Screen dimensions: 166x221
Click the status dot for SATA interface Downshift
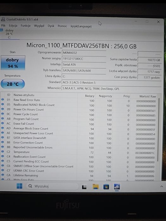point(3,137)
